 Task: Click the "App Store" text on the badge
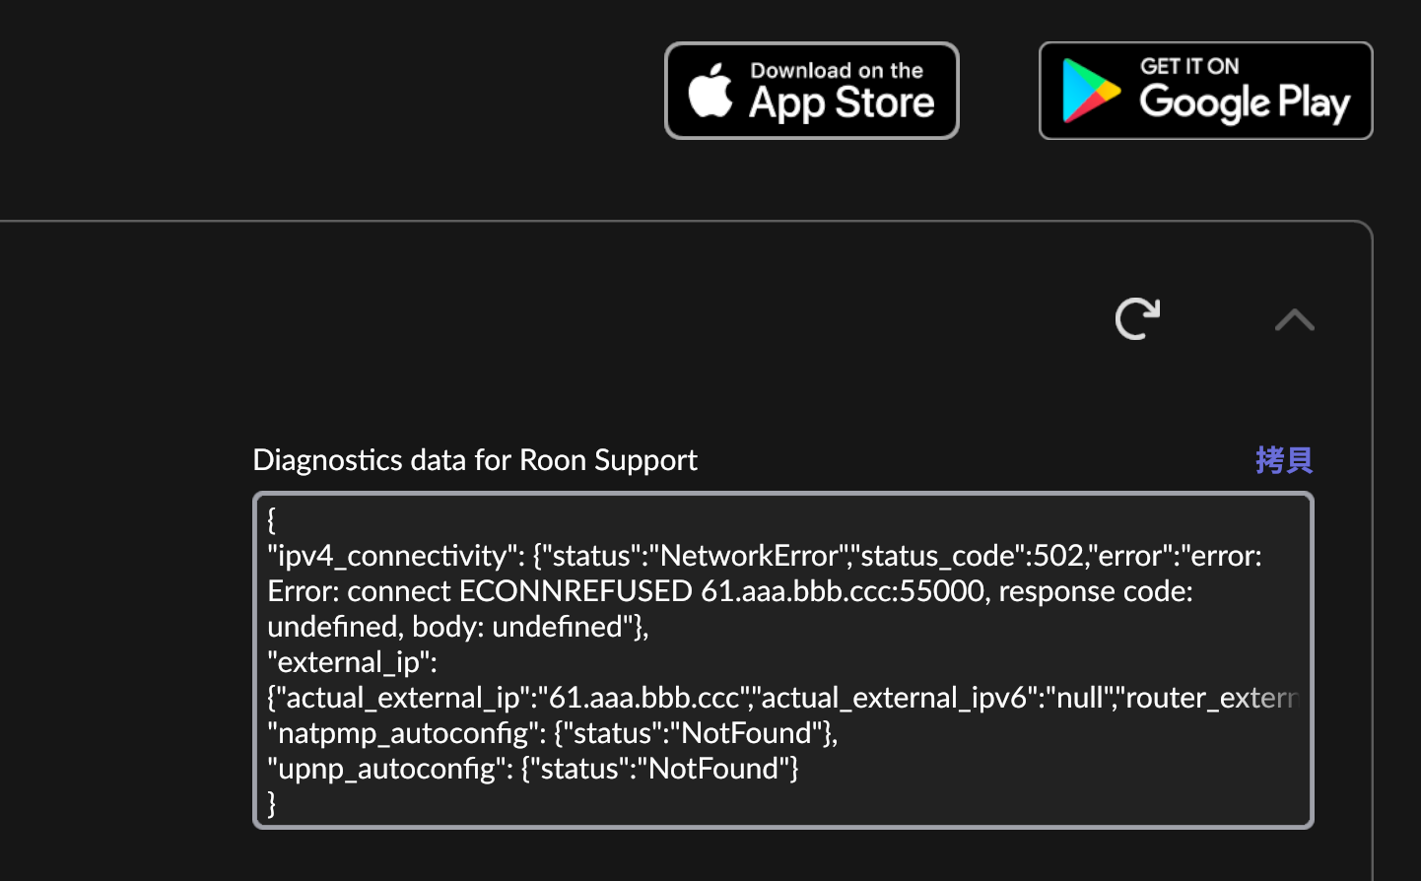842,103
